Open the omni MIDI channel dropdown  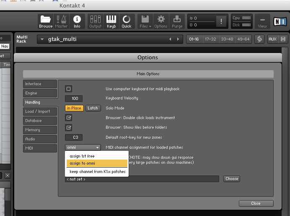(83, 147)
